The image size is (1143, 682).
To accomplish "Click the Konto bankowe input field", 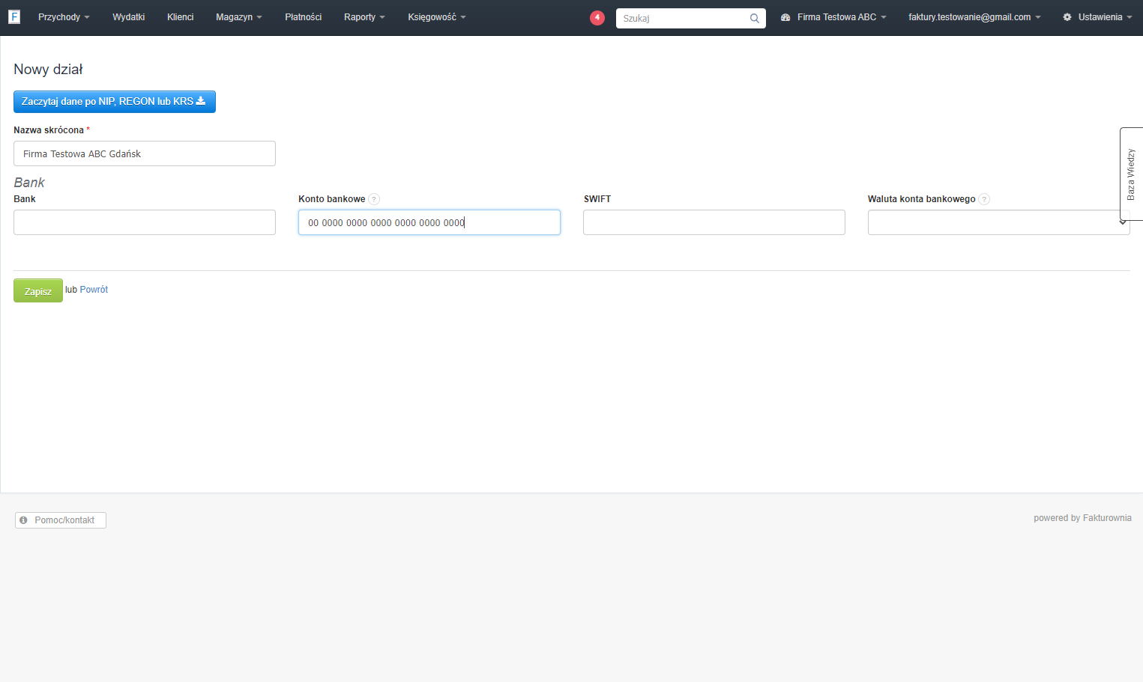I will point(429,222).
